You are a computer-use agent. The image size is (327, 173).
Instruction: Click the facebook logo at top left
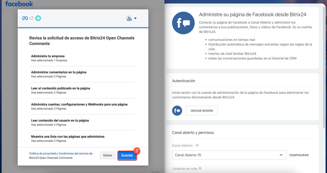click(19, 4)
